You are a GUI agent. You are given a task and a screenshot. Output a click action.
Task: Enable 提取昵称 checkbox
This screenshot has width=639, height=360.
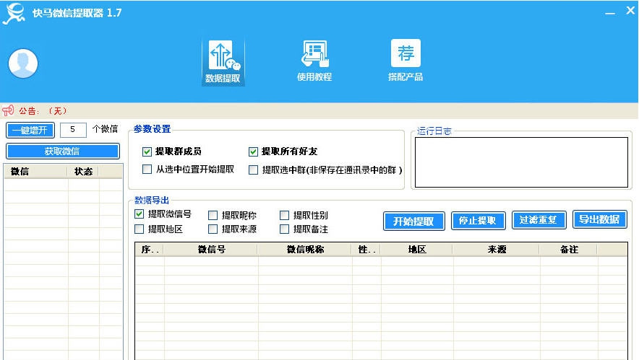click(x=213, y=215)
